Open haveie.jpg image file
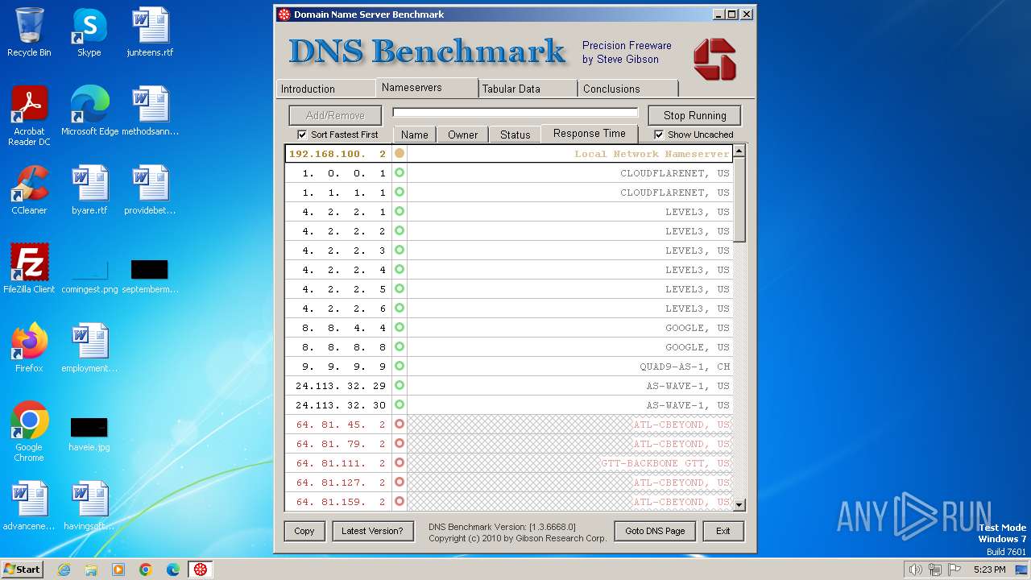The height and width of the screenshot is (580, 1031). [x=89, y=433]
